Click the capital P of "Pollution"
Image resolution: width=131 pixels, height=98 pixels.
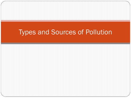88,32
